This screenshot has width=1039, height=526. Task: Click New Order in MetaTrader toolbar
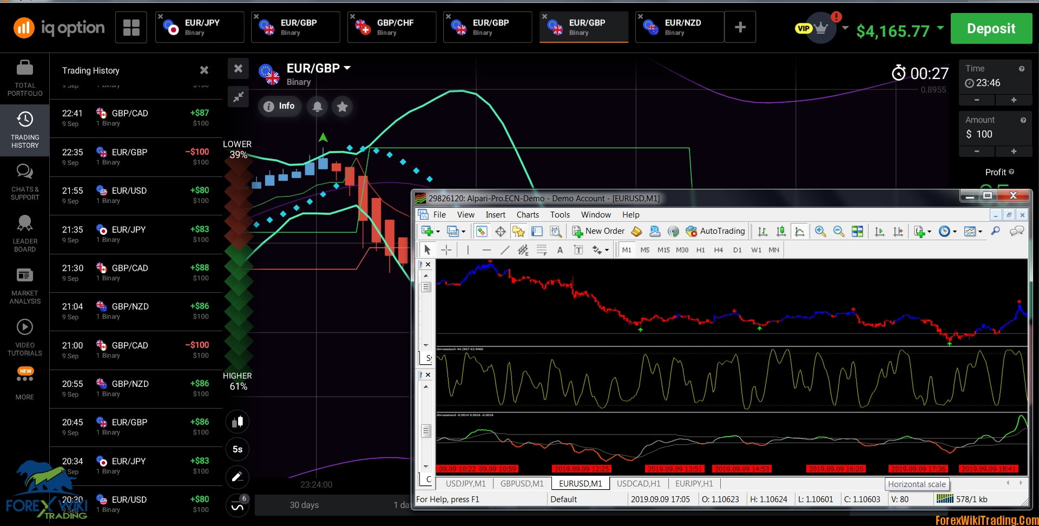coord(599,231)
